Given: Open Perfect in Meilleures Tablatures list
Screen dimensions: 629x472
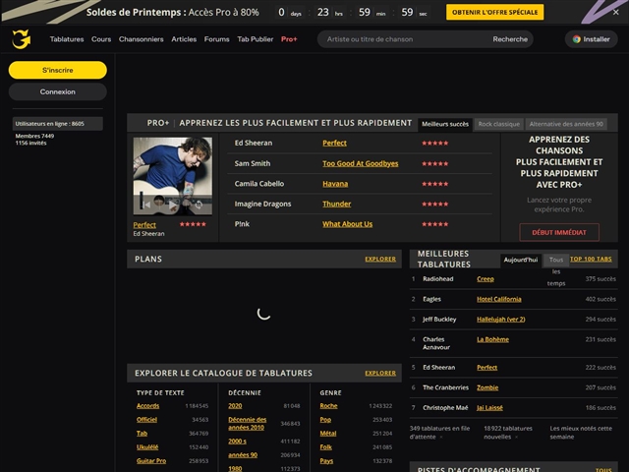Looking at the screenshot, I should click(487, 367).
